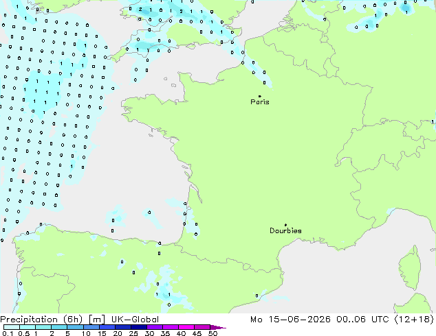Screen dimensions: 436x336
Task: Select the legend swatch between 1 and 2
Action: pyautogui.click(x=43, y=327)
